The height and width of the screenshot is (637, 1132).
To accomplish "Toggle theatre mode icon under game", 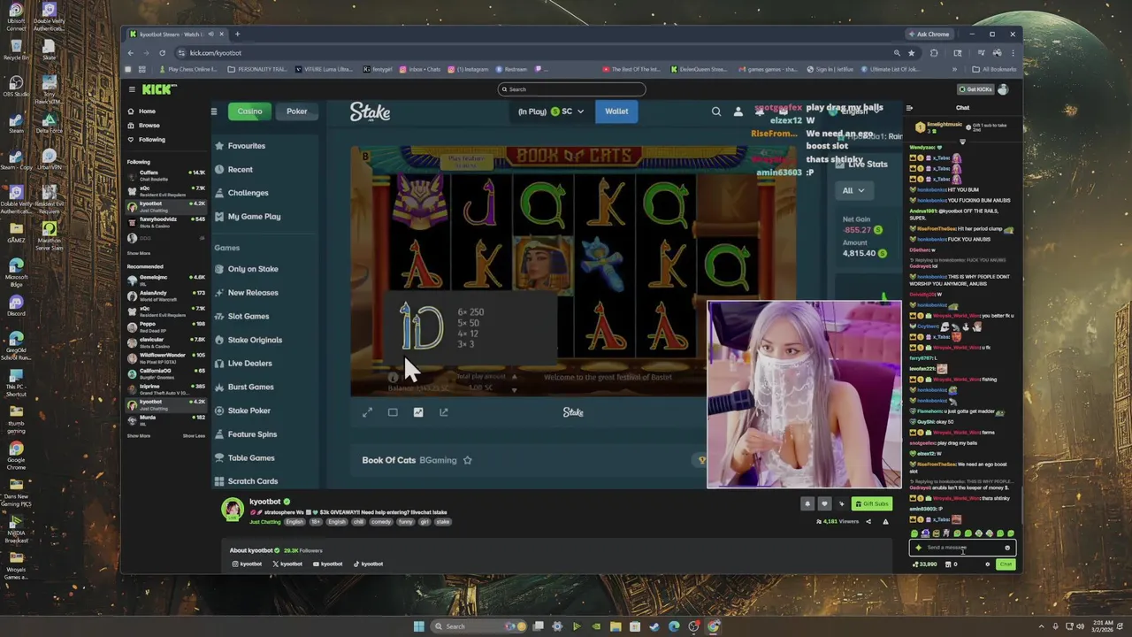I will 393,412.
